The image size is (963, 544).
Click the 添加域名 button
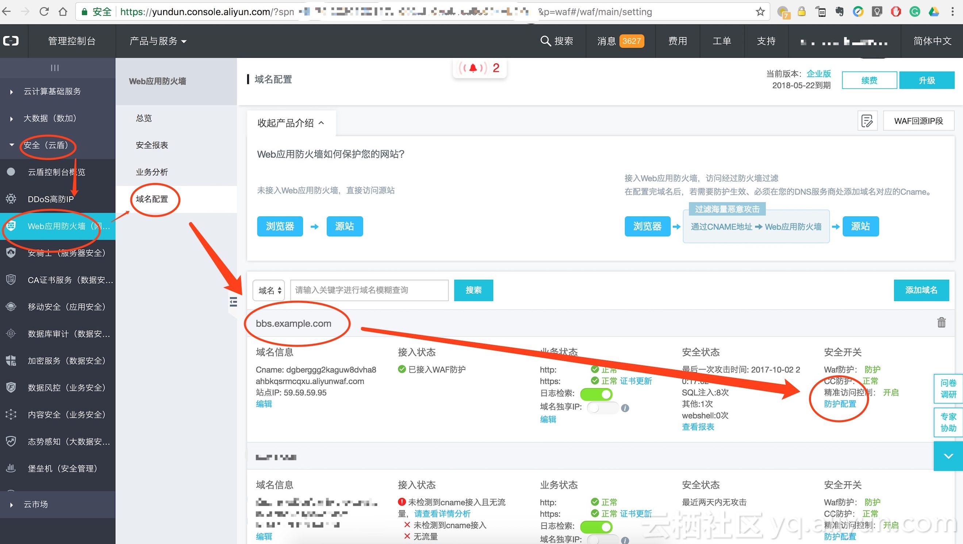pyautogui.click(x=921, y=290)
